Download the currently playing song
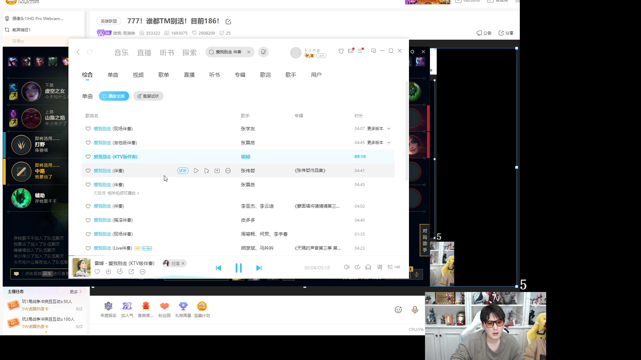 click(x=109, y=272)
